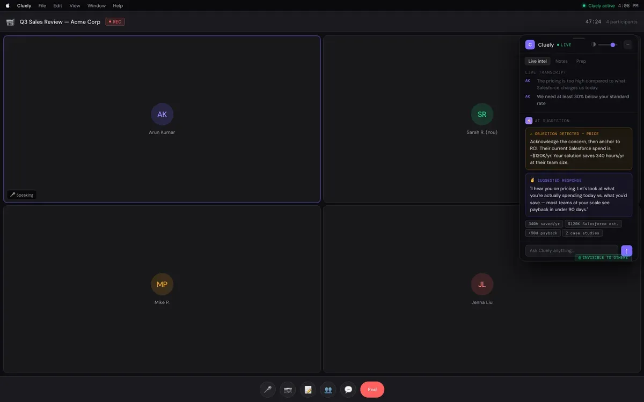The height and width of the screenshot is (402, 644).
Task: Click the 4 participants count
Action: click(621, 22)
